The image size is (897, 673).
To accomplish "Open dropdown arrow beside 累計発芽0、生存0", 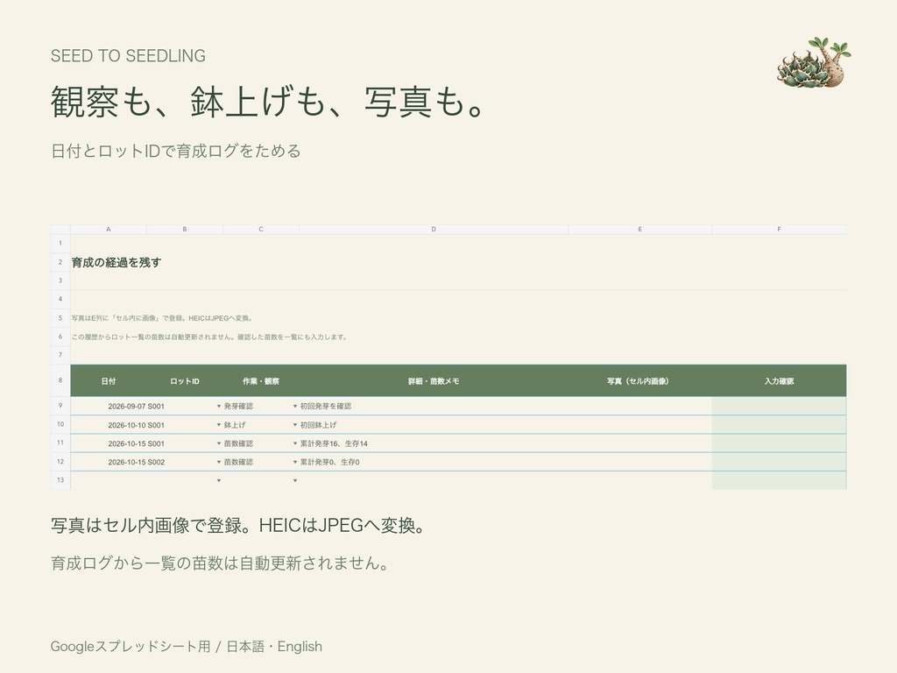I will click(295, 462).
